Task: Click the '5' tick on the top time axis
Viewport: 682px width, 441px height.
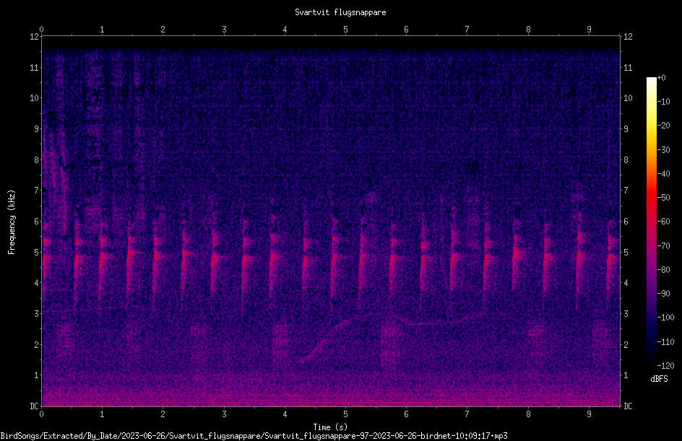Action: tap(346, 30)
